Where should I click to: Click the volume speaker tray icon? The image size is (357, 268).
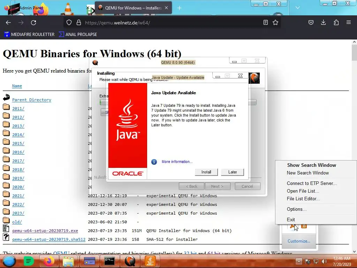coord(324,261)
